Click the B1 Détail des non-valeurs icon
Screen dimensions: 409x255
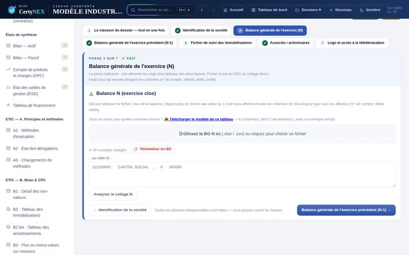[9, 191]
